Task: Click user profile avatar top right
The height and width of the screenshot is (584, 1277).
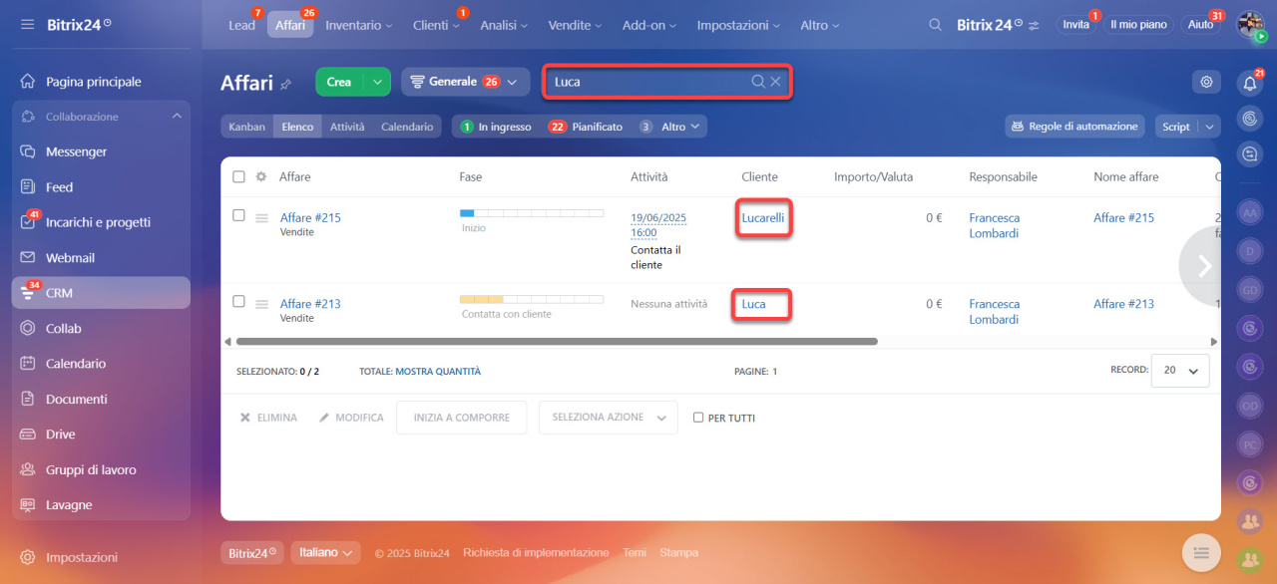Action: pyautogui.click(x=1250, y=25)
